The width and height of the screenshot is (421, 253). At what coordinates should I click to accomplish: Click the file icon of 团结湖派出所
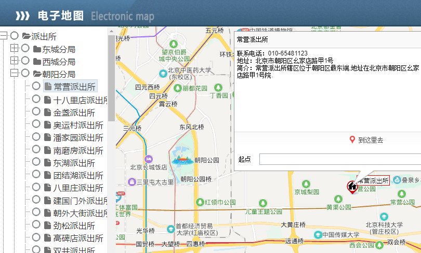tap(47, 175)
